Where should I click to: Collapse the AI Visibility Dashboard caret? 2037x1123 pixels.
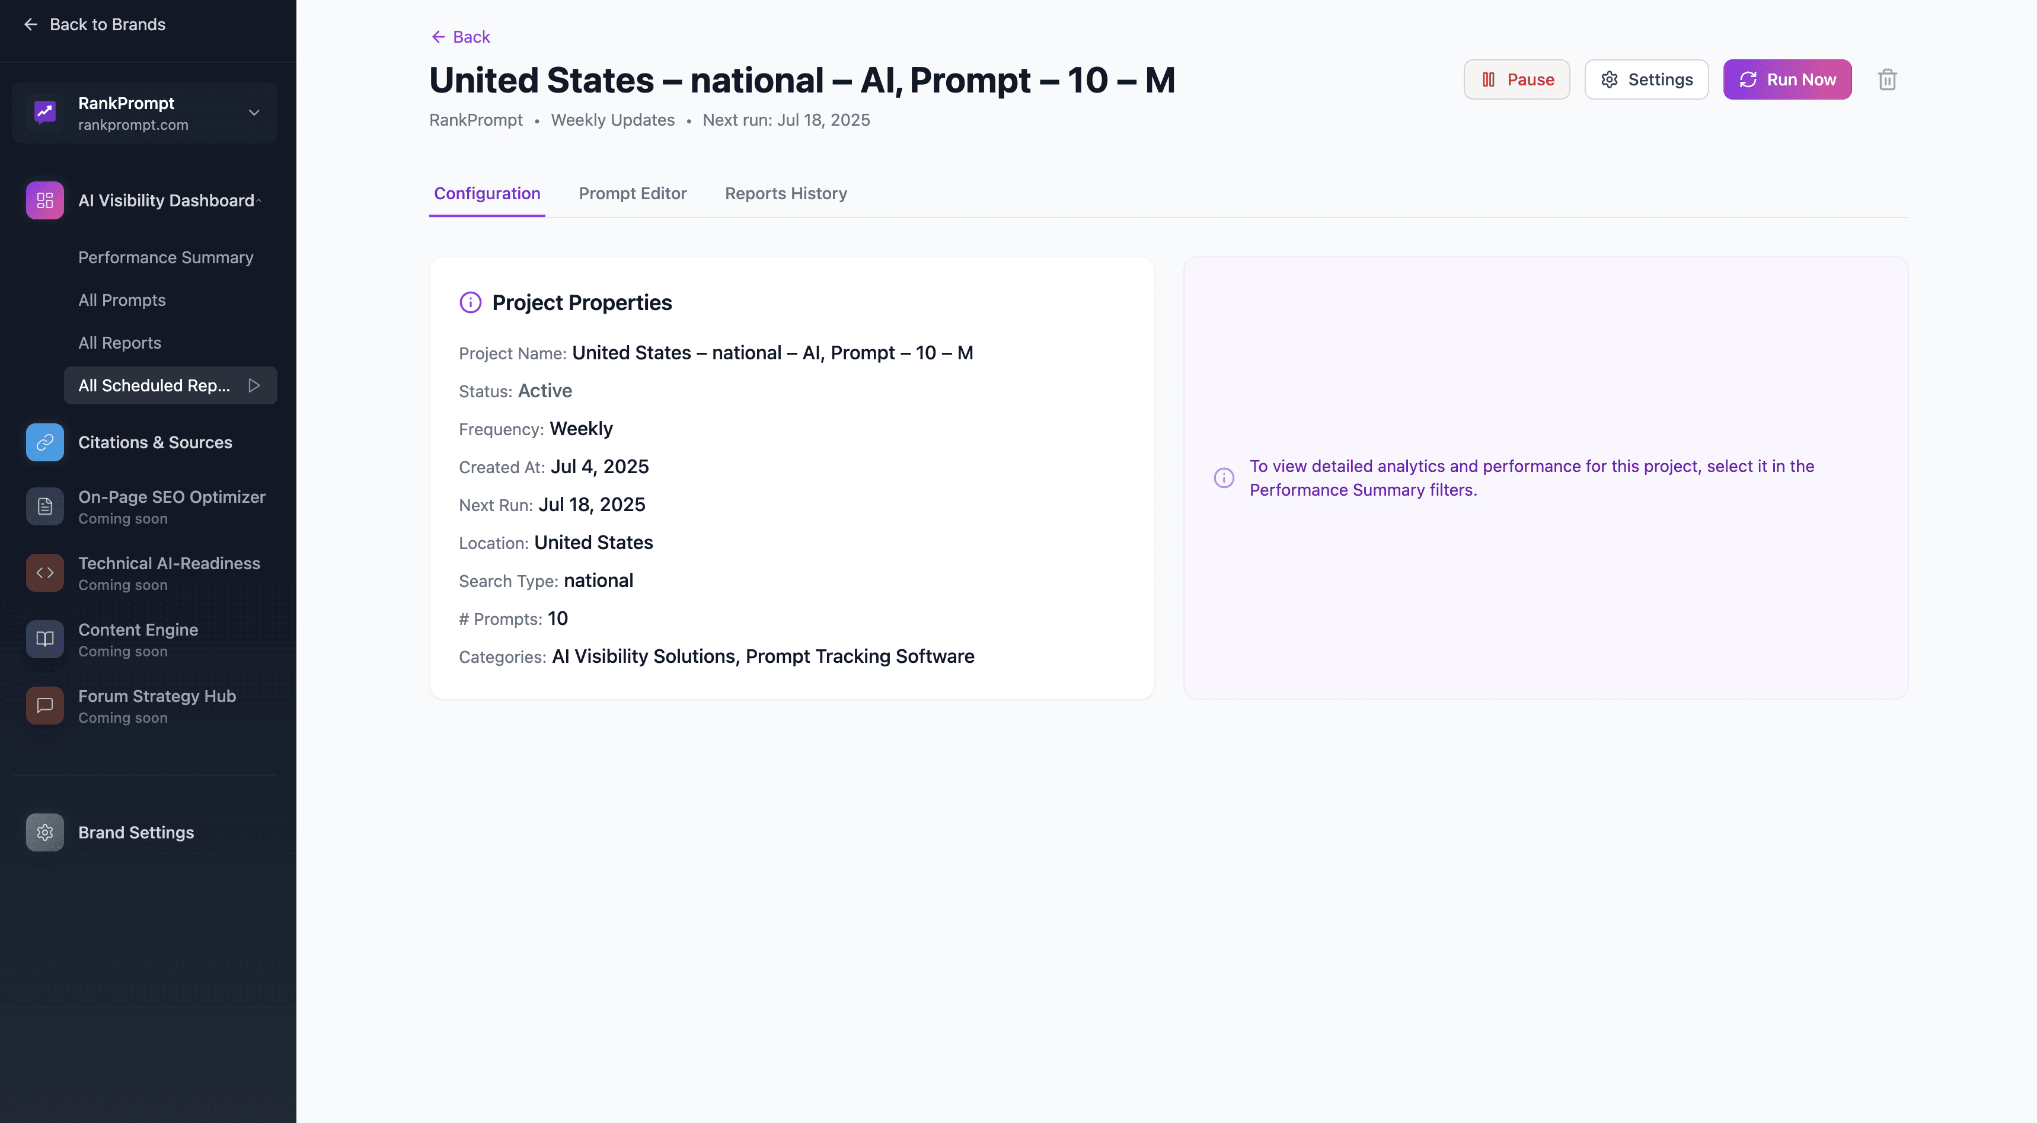[258, 201]
